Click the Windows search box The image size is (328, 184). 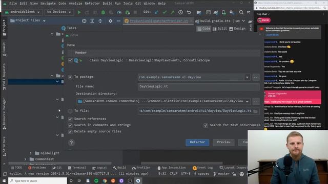[x=37, y=180]
